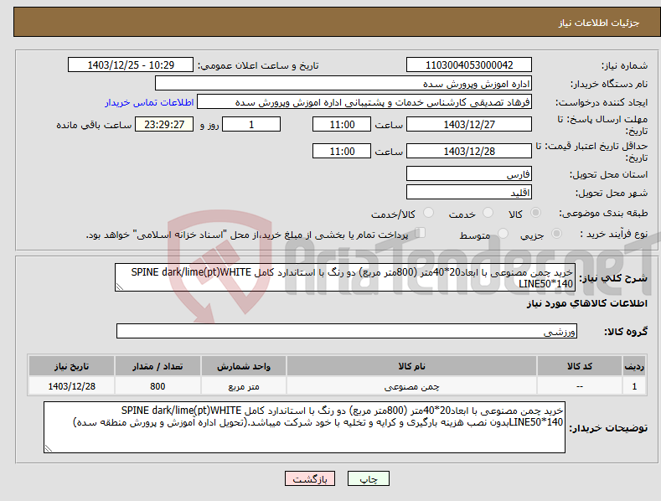Click the نام کالا column header
The height and width of the screenshot is (501, 661).
(411, 366)
